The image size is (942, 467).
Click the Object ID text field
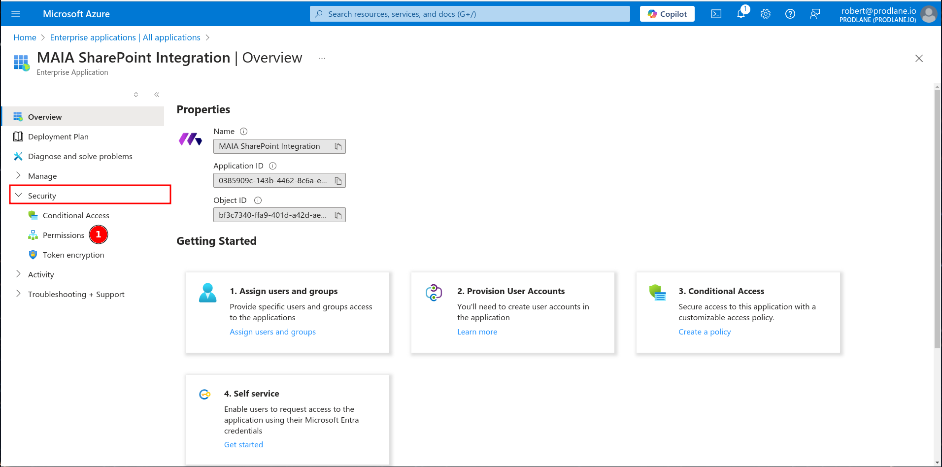(279, 215)
